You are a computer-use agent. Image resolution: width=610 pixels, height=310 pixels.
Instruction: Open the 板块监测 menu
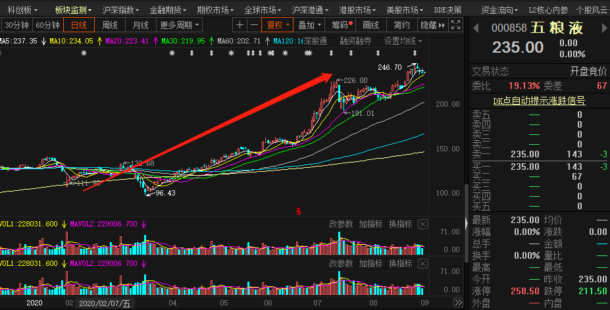[72, 10]
